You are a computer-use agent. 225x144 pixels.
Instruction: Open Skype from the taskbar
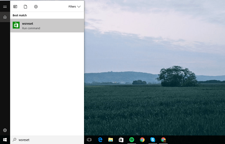coord(153,140)
